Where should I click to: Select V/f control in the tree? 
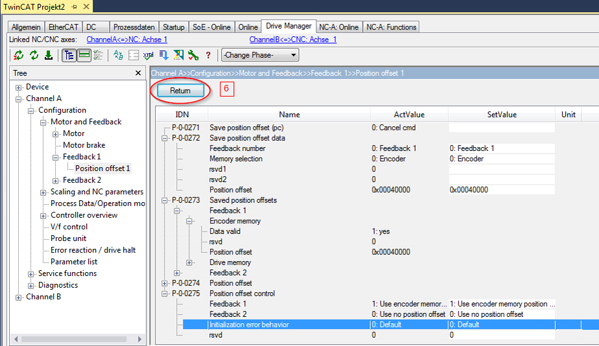pyautogui.click(x=69, y=227)
